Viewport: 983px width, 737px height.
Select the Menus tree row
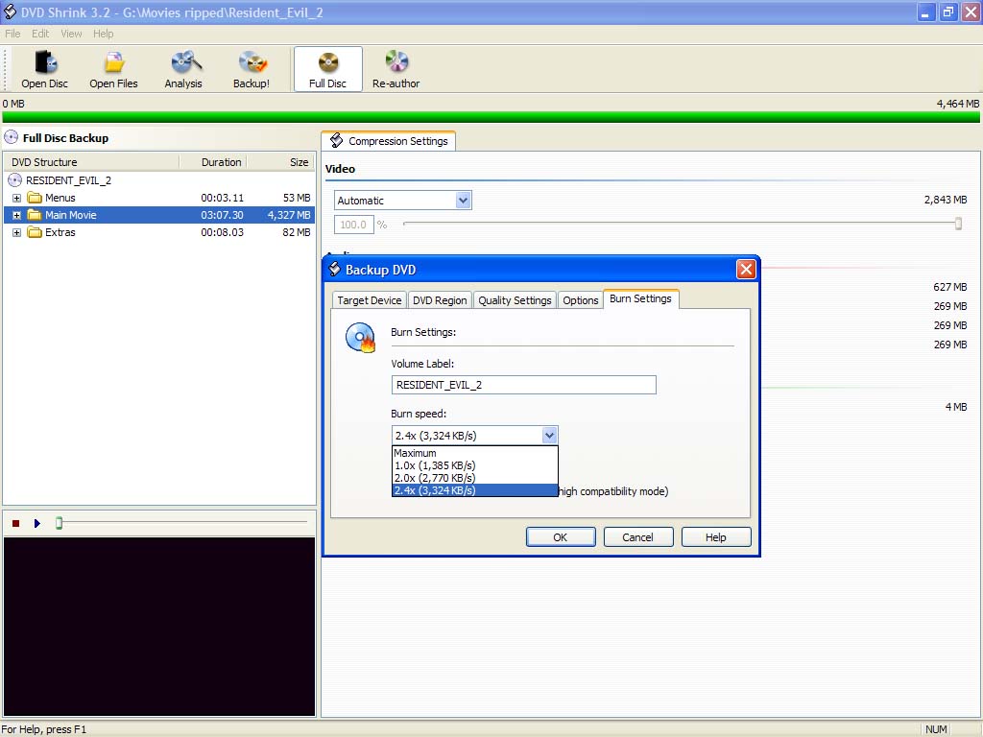(x=159, y=198)
